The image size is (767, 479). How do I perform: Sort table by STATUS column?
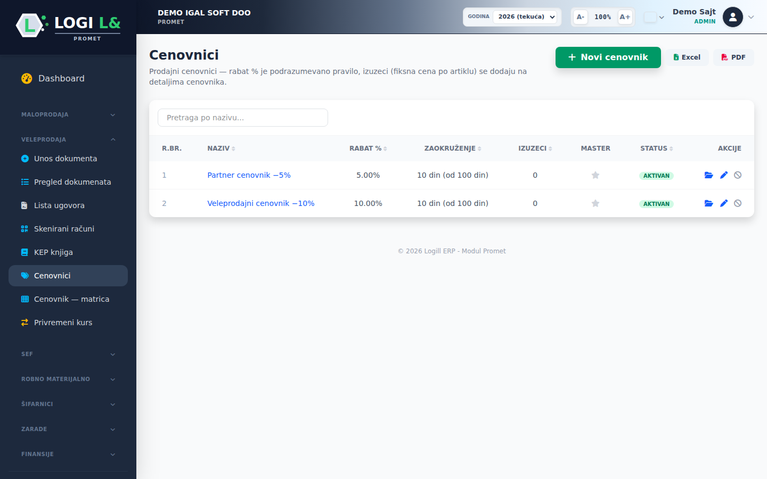pos(656,148)
